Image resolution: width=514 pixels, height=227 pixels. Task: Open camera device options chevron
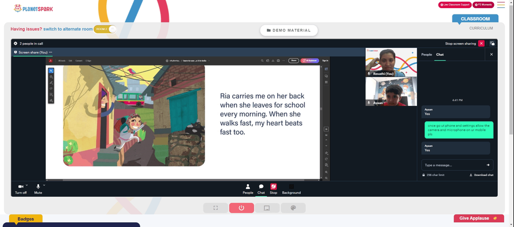[27, 185]
